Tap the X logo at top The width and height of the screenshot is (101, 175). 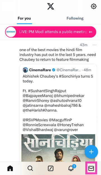tap(50, 6)
